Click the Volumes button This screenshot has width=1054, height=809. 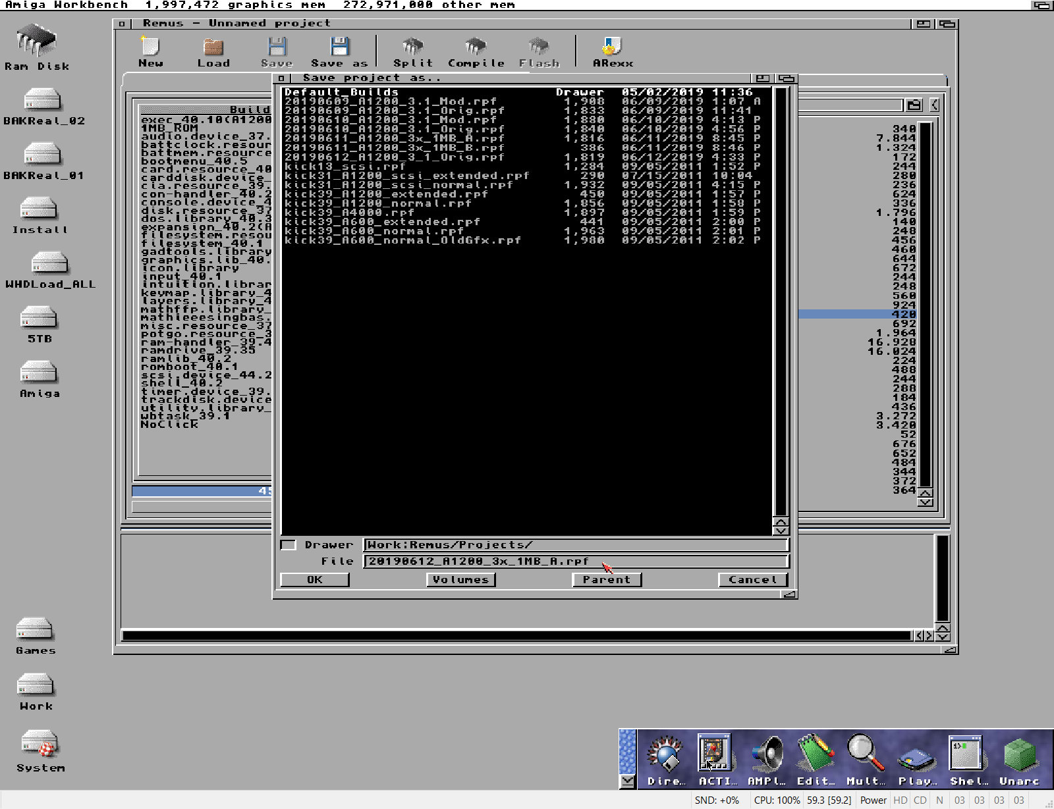tap(460, 579)
